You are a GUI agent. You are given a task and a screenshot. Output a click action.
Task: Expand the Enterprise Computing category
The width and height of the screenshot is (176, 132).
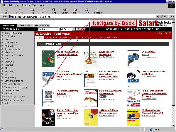(x=2, y=55)
